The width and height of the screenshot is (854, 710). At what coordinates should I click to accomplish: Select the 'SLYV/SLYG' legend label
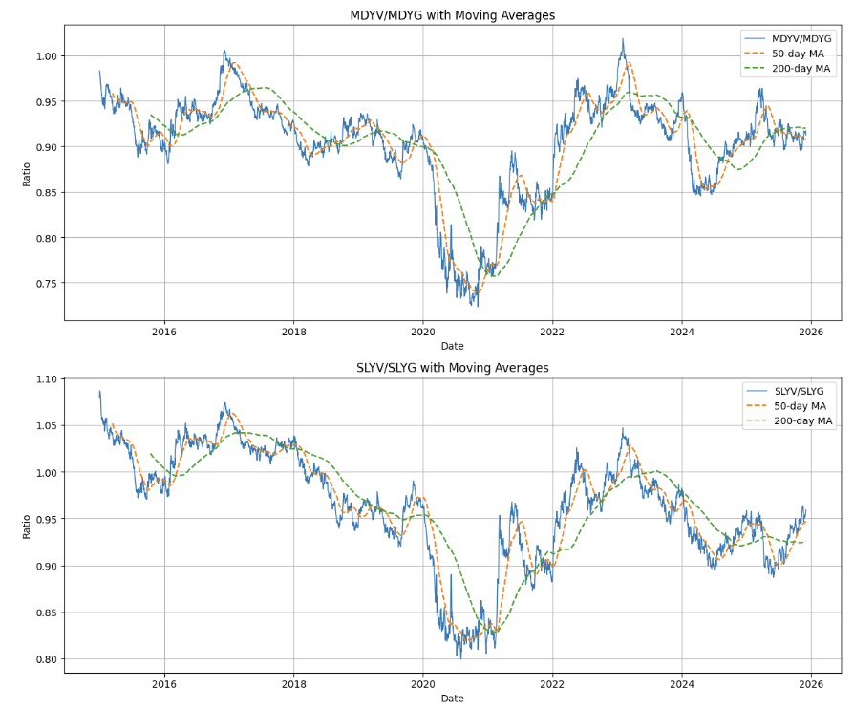802,391
